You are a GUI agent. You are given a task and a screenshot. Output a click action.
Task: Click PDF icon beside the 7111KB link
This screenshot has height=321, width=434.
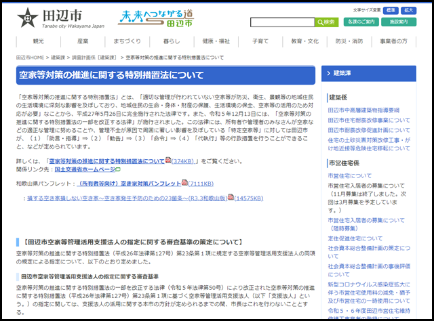click(184, 182)
